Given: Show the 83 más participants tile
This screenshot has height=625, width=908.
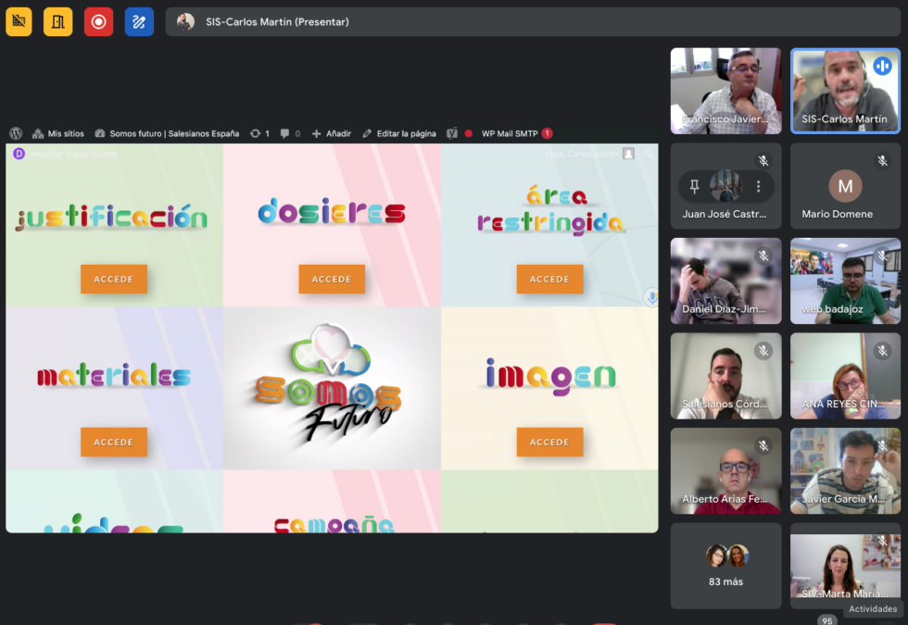Looking at the screenshot, I should pos(726,566).
